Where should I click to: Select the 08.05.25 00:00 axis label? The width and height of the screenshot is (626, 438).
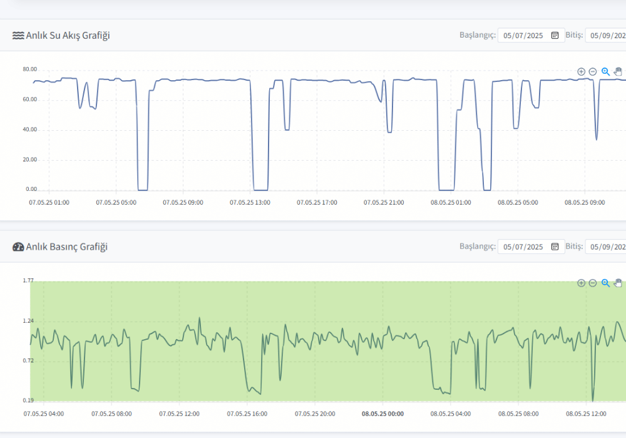click(382, 414)
